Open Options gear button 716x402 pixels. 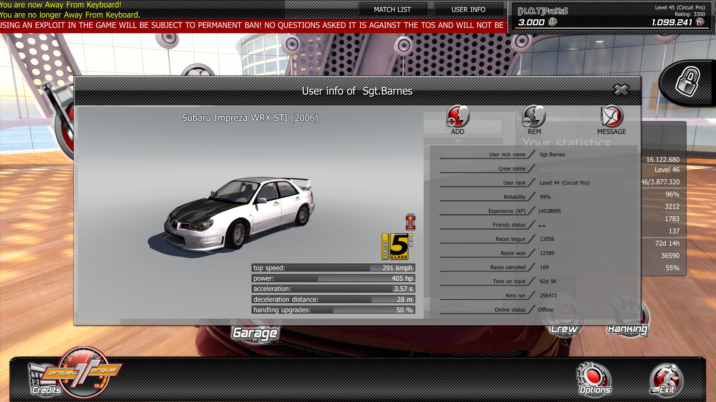tap(595, 379)
